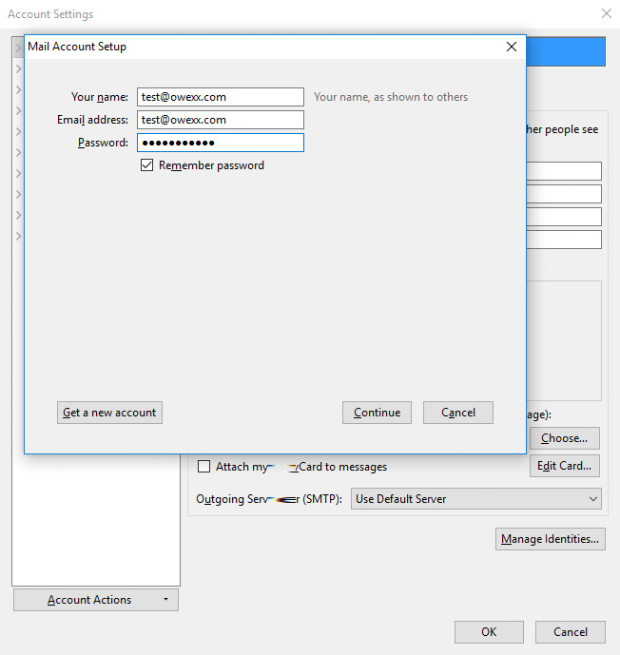Enable Attach my vCard to messages

pos(203,466)
